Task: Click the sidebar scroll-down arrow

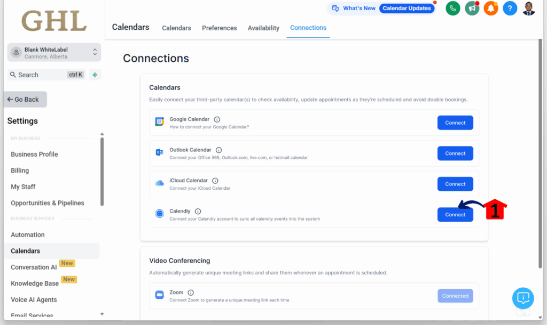Action: pos(102,314)
